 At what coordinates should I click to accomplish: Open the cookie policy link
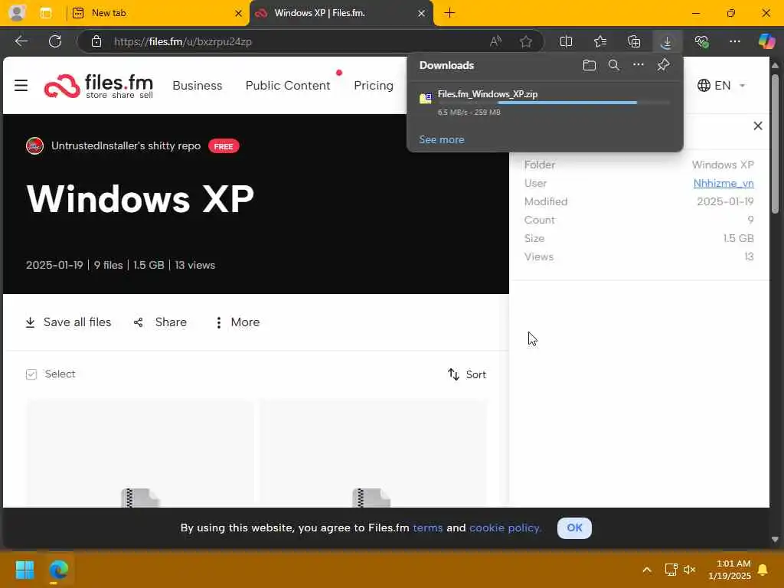[505, 528]
